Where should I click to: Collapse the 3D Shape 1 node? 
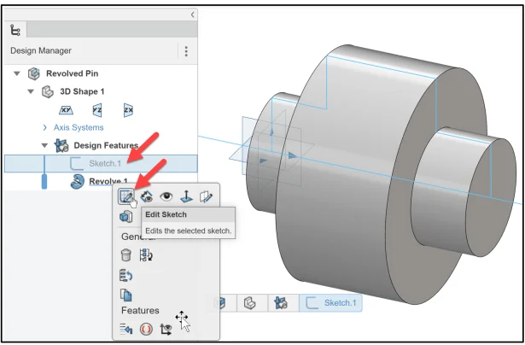32,91
